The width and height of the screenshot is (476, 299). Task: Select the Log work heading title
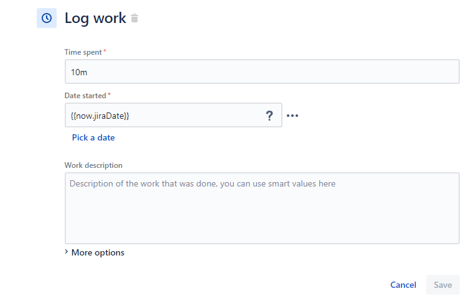[x=95, y=18]
